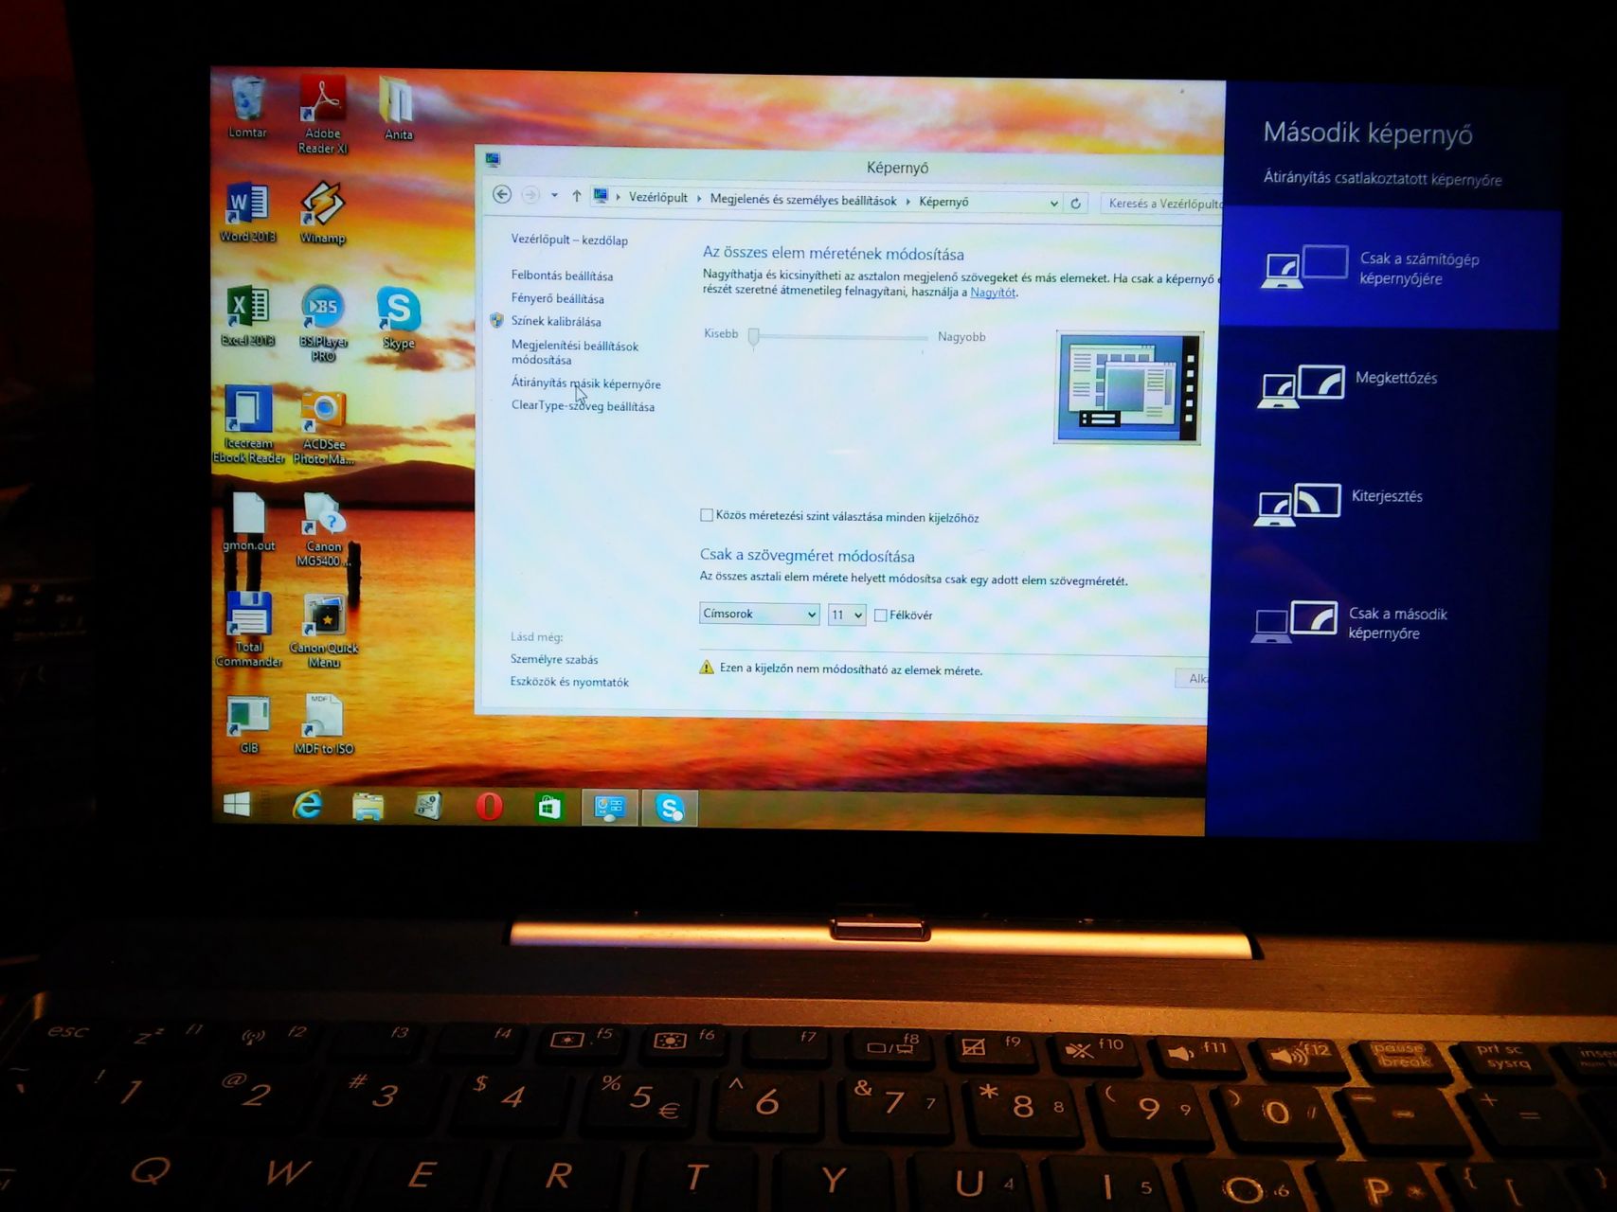1617x1212 pixels.
Task: Open Opera browser from taskbar
Action: (x=489, y=807)
